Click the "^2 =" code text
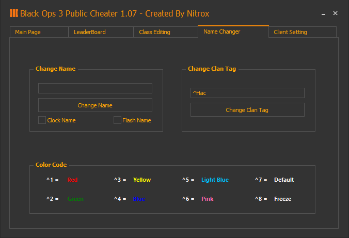 pos(53,199)
